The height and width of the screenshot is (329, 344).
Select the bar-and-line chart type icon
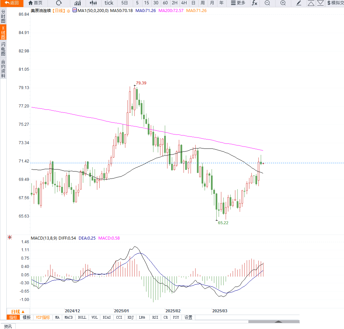coord(78,3)
